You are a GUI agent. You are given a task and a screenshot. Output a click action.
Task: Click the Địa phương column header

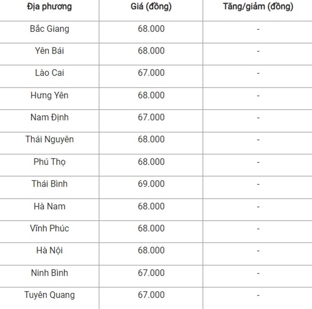point(50,7)
